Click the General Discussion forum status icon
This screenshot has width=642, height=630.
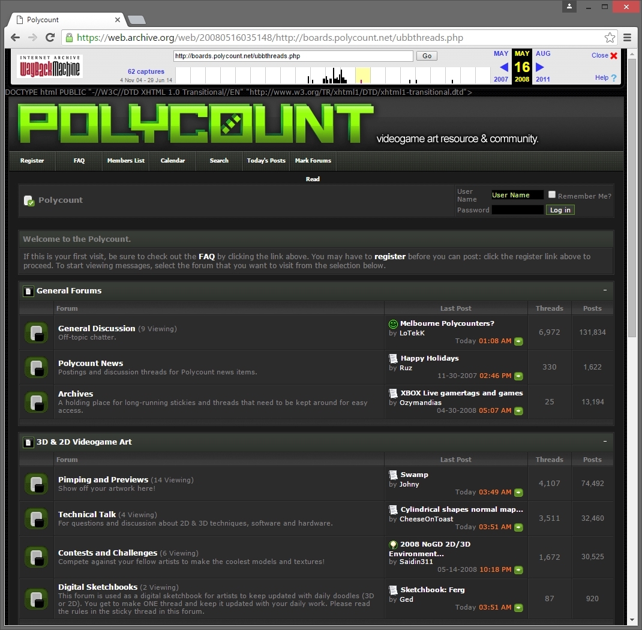(x=36, y=332)
